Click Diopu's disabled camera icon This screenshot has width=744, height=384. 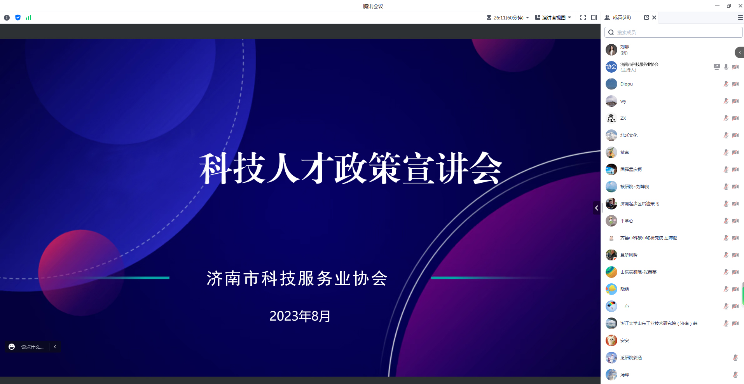[735, 84]
